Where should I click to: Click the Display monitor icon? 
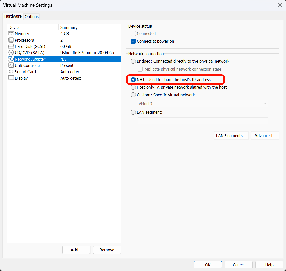click(x=11, y=78)
